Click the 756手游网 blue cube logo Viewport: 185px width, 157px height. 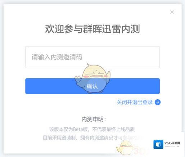[x=158, y=144]
